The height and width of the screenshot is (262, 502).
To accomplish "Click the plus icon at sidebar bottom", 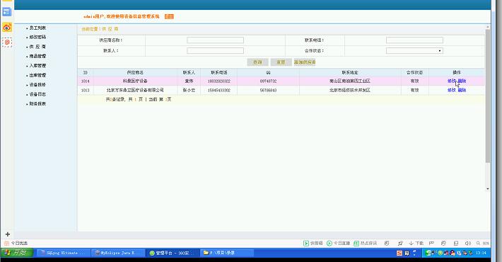I will point(8,234).
